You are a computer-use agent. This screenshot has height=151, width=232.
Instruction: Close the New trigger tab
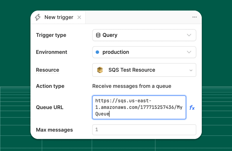pyautogui.click(x=79, y=17)
